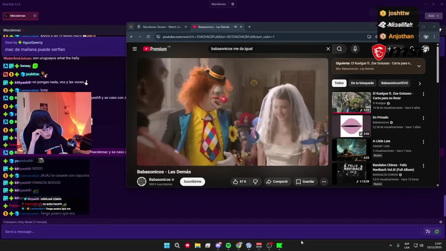Open options menu for Feliz Navibach video
The height and width of the screenshot is (251, 446).
(x=423, y=166)
